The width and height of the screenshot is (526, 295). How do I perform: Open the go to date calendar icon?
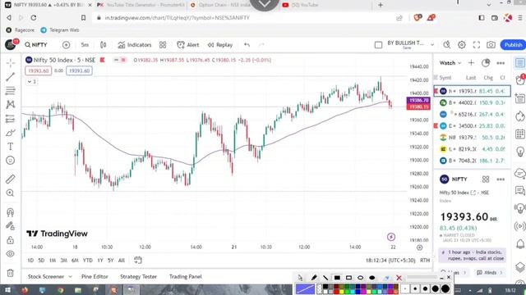tap(138, 261)
